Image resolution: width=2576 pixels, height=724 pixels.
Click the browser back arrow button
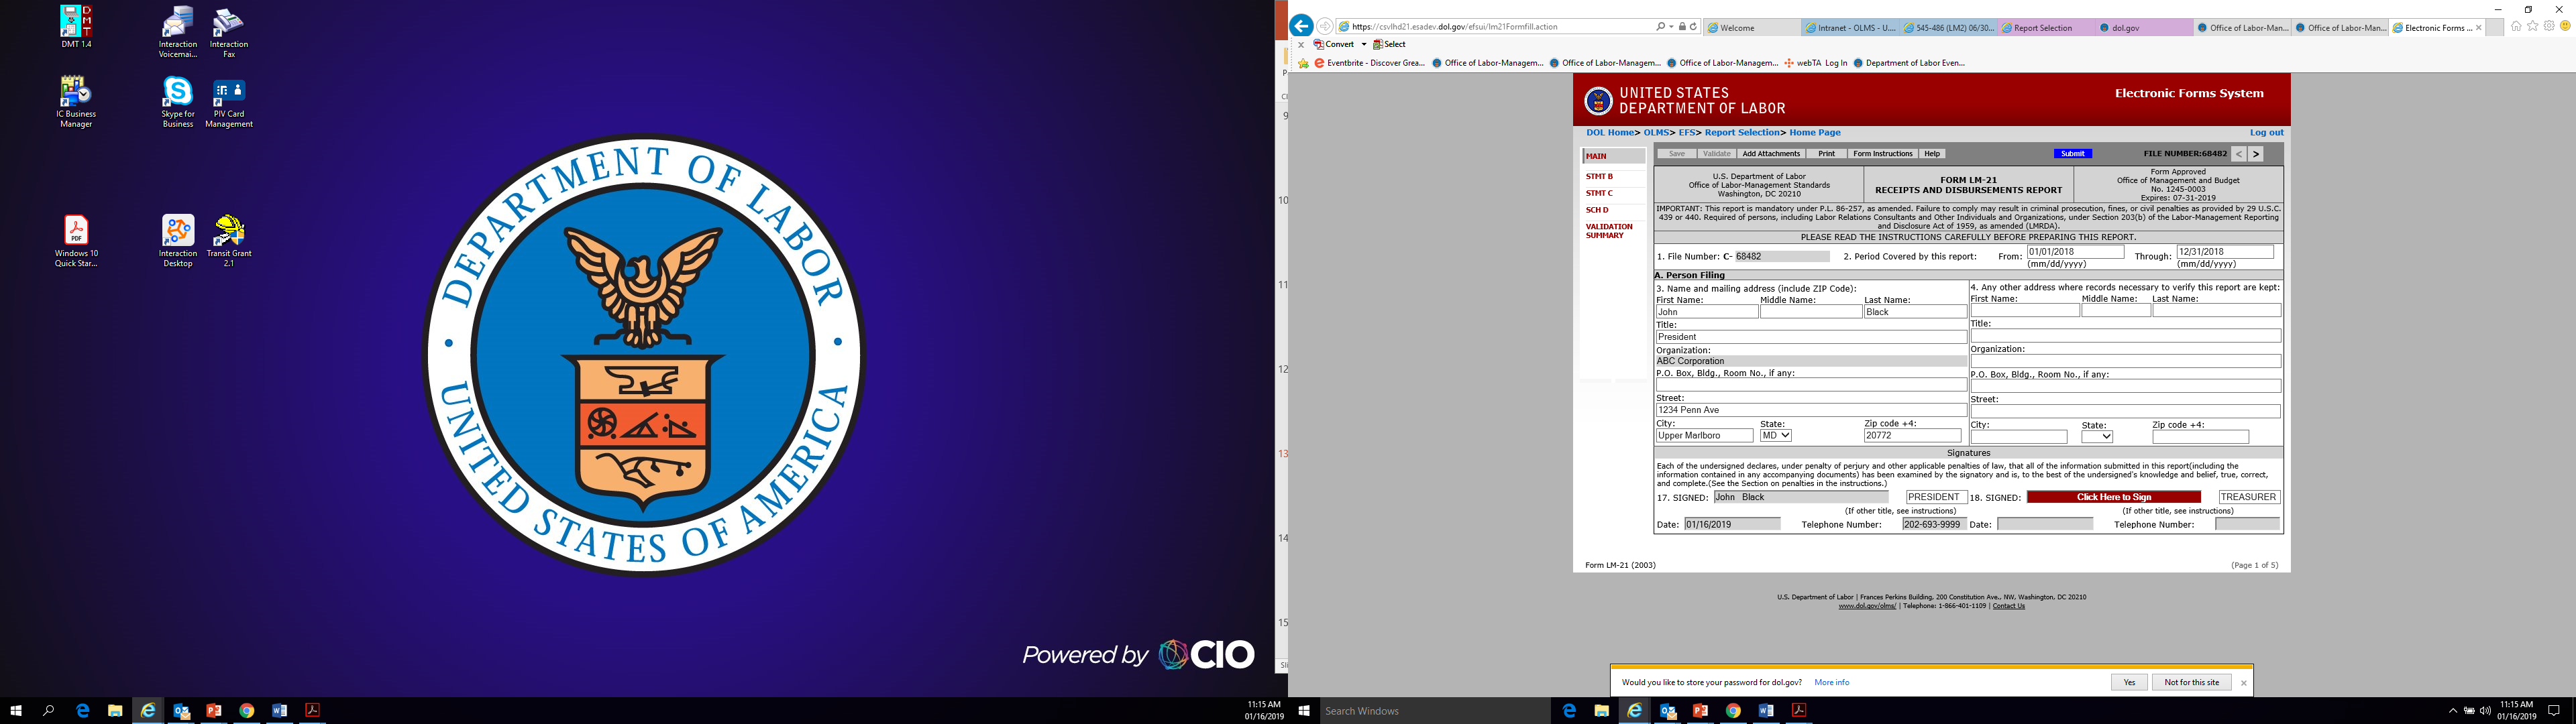click(x=1301, y=27)
